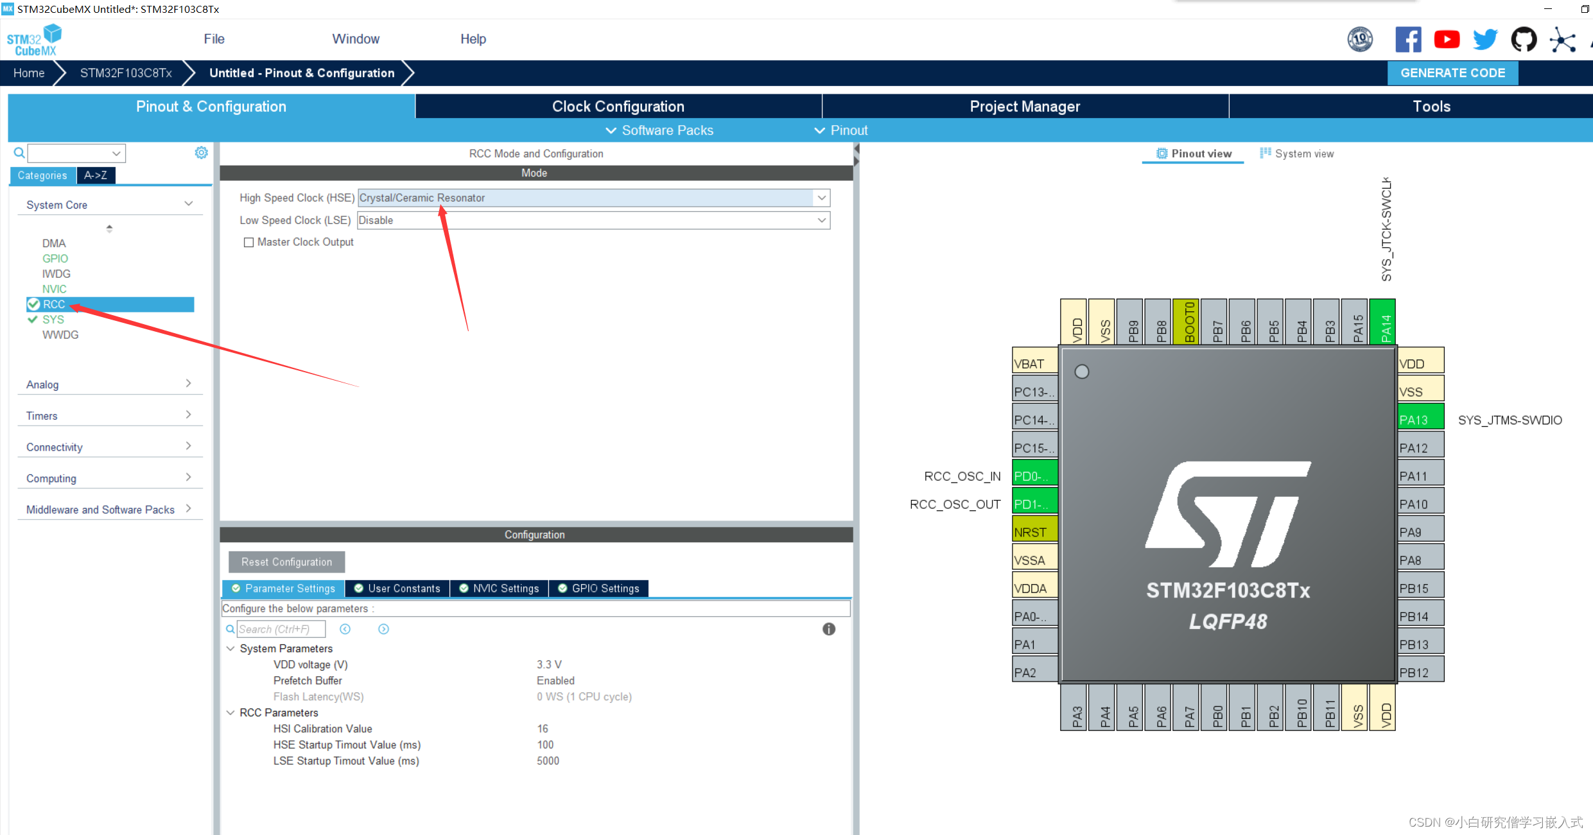
Task: Click the STM32CubeMX logo icon
Action: click(x=33, y=40)
